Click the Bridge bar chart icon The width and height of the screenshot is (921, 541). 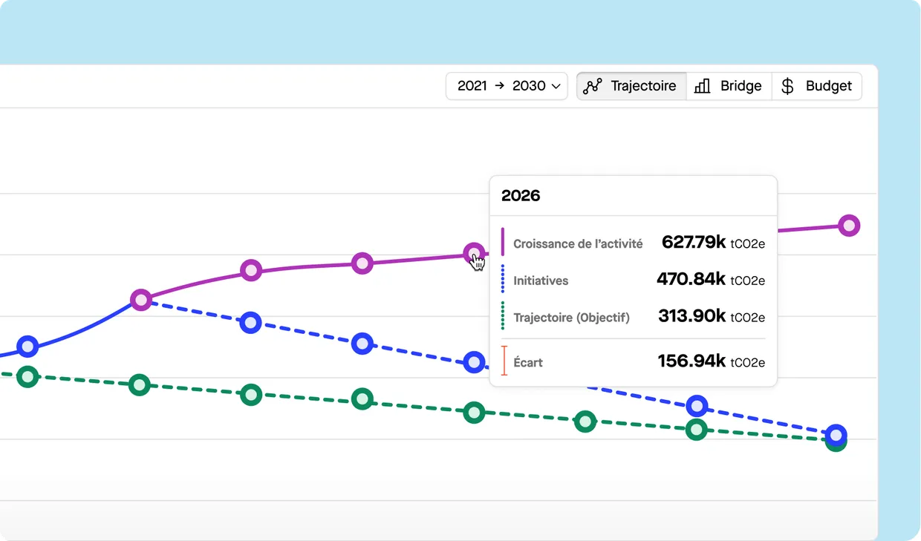point(702,86)
